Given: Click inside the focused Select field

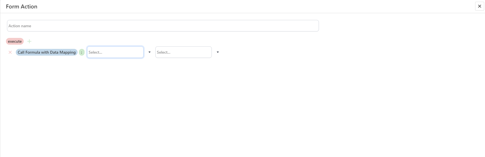Looking at the screenshot, I should (x=115, y=52).
